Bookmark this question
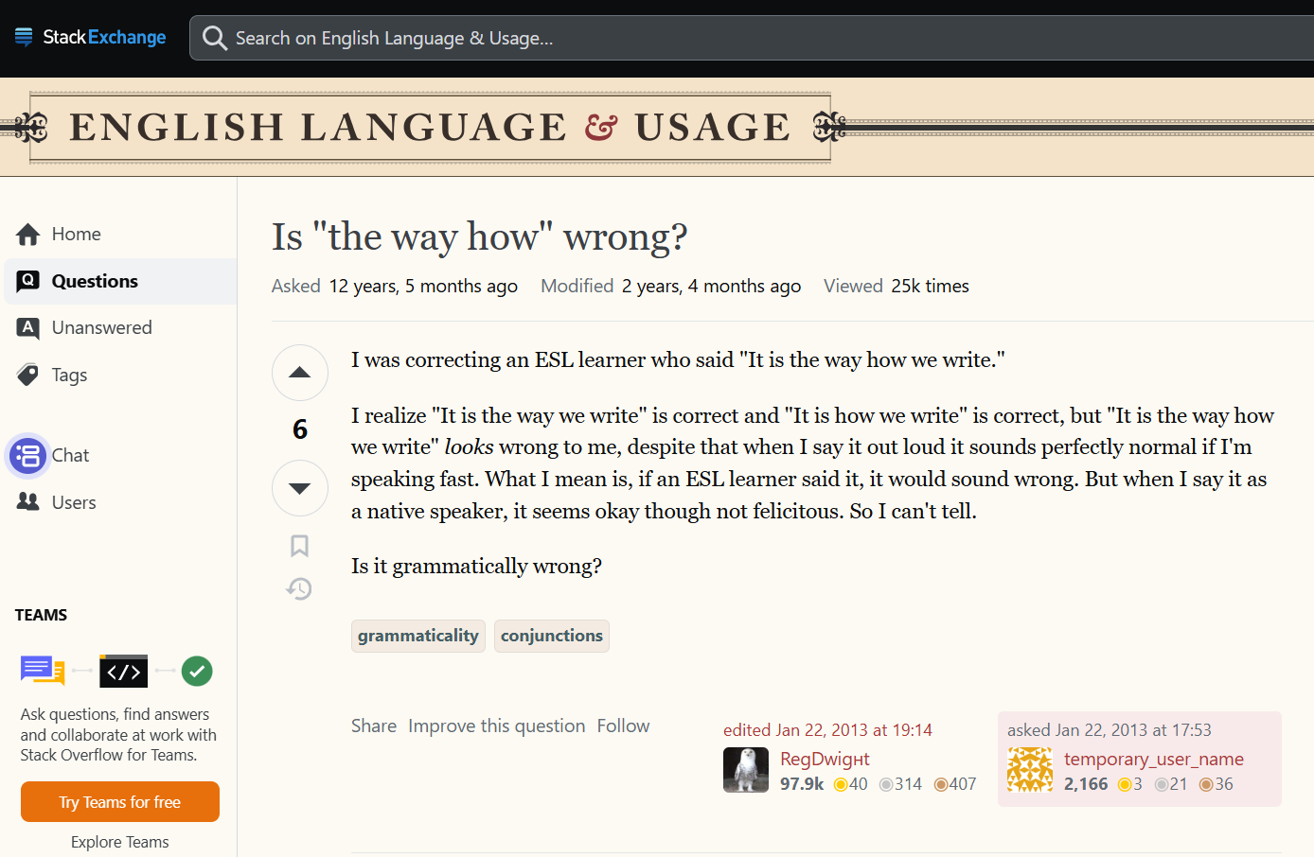Viewport: 1314px width, 857px height. [299, 546]
